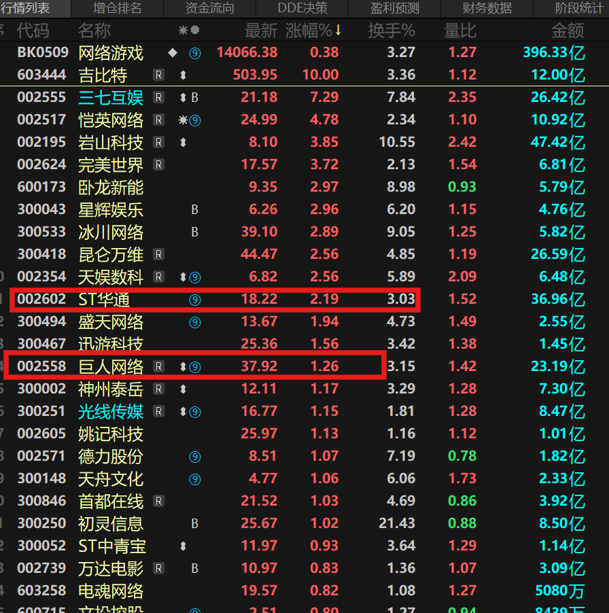Click the pin icon on ST中青宝 row
This screenshot has width=609, height=613.
183,546
